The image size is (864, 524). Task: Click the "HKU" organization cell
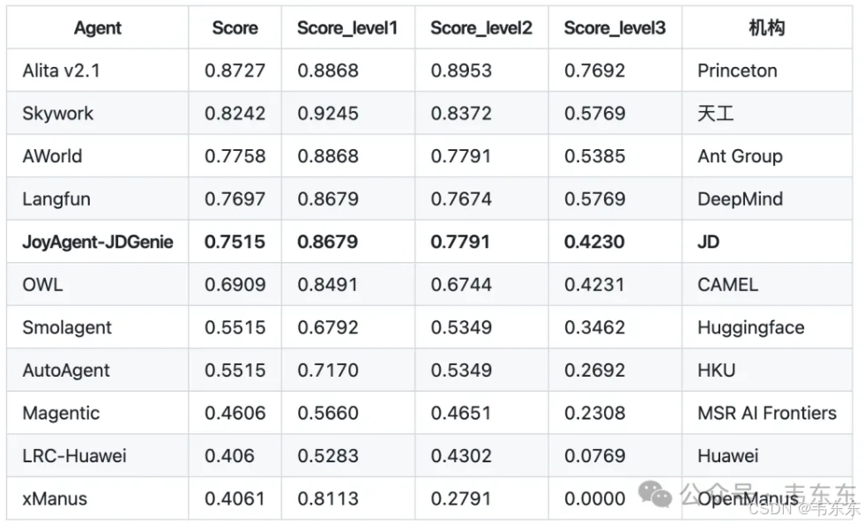tap(716, 371)
